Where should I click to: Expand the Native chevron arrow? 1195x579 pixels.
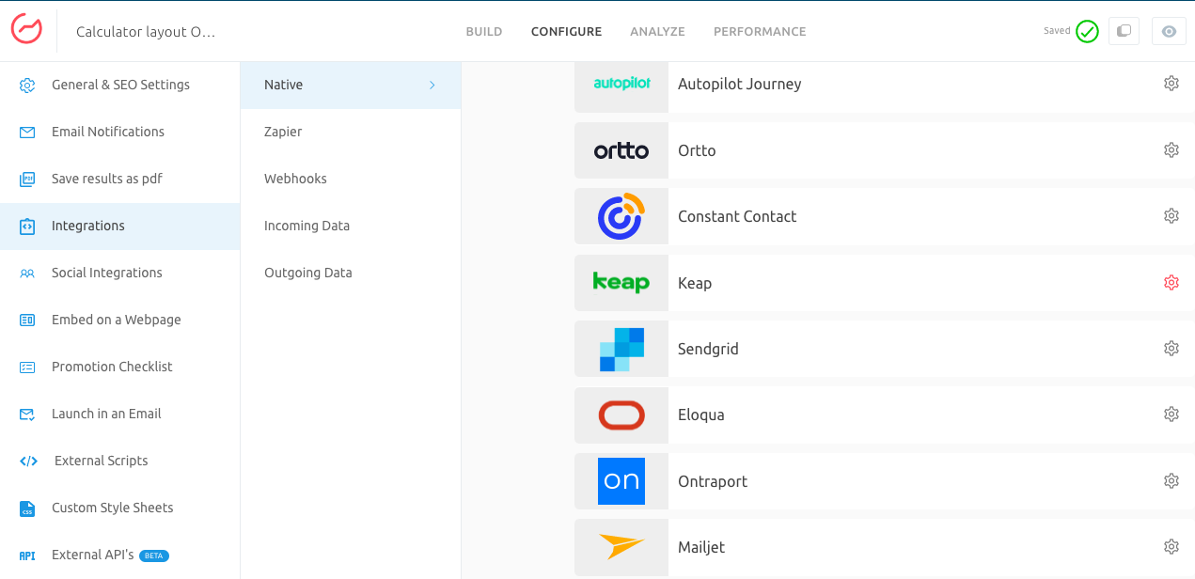(432, 85)
